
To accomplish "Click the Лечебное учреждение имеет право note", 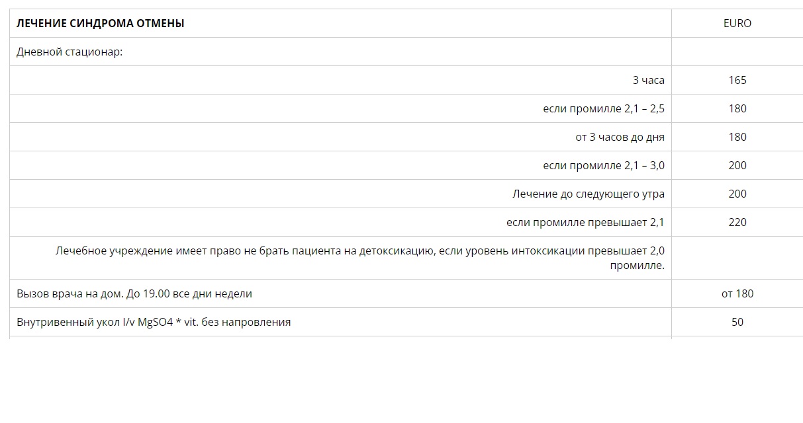I will (360, 258).
